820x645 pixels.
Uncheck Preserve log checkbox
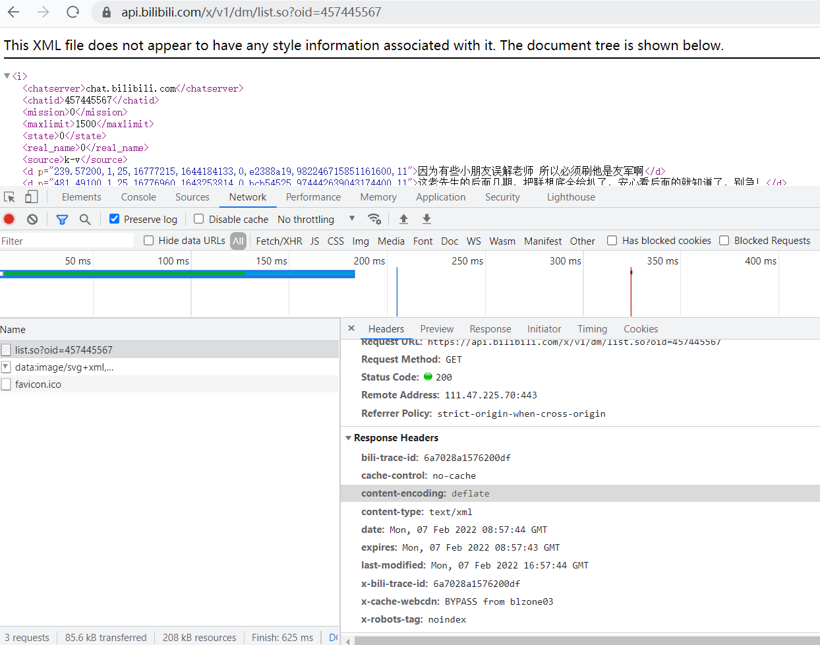(115, 219)
